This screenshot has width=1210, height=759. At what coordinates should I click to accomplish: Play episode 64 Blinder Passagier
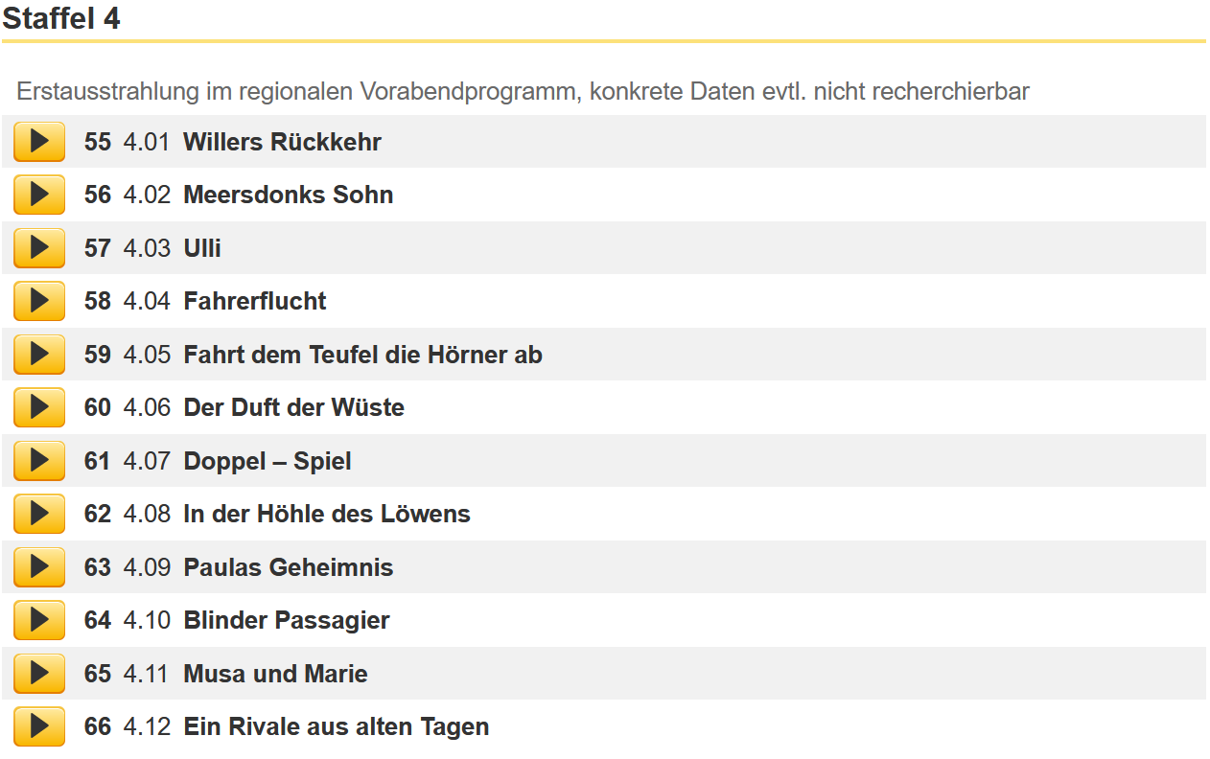pyautogui.click(x=39, y=620)
